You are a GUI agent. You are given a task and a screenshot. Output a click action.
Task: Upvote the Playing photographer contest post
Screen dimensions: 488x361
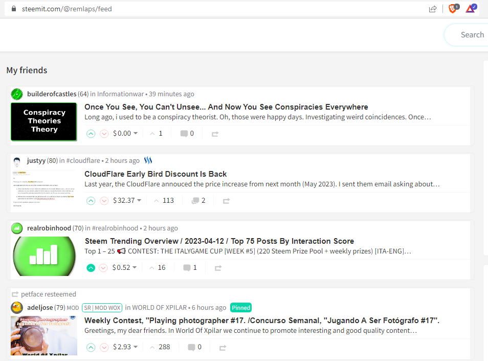click(91, 347)
